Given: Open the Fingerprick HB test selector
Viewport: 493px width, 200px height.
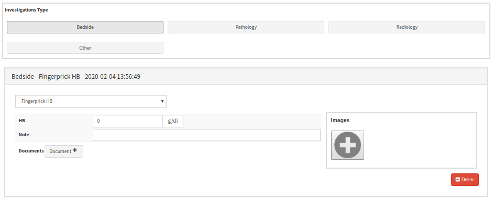Looking at the screenshot, I should (x=91, y=101).
